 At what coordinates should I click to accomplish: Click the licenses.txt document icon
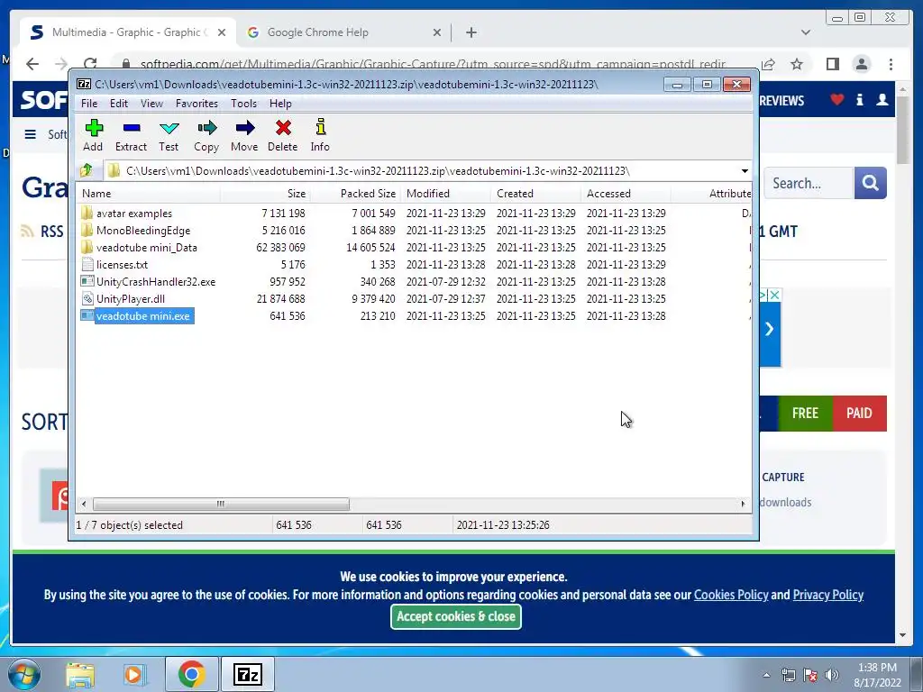(87, 265)
